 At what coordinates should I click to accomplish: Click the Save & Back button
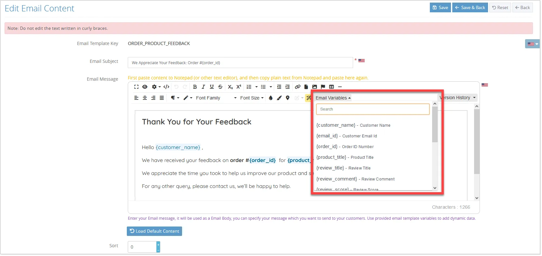pos(470,7)
